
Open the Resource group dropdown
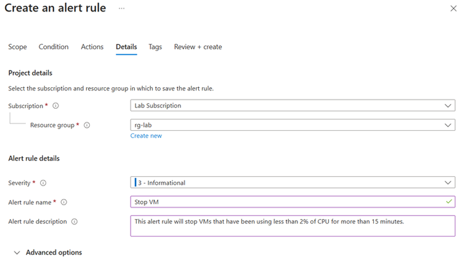click(293, 125)
